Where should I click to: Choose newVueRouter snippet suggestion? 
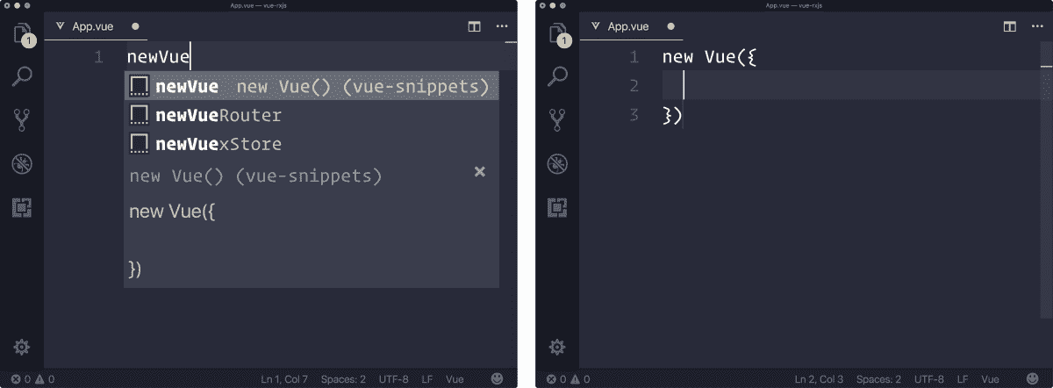[x=312, y=115]
